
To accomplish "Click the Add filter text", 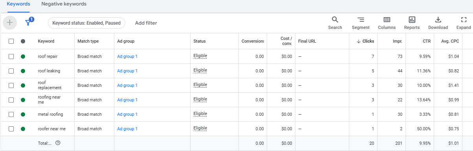I will coord(146,23).
